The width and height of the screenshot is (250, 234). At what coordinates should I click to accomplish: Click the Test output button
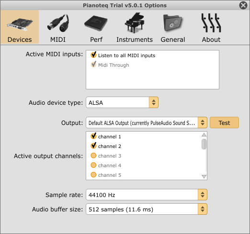(224, 123)
